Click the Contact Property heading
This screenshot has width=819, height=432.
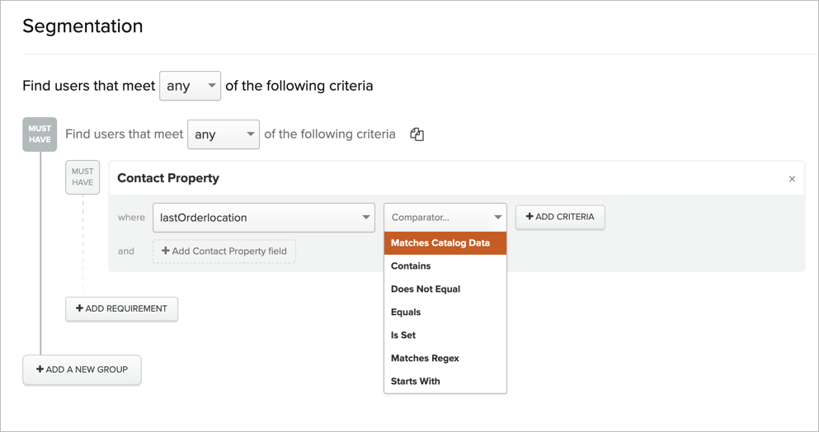click(x=168, y=178)
